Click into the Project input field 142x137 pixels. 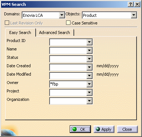click(68, 92)
